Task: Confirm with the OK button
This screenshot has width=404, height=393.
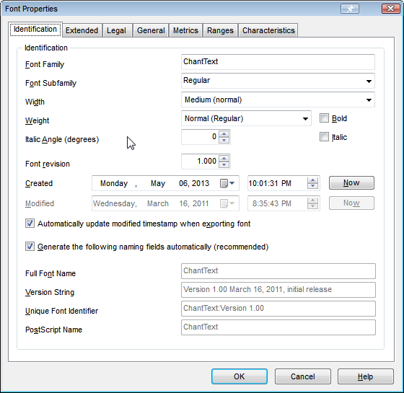Action: 240,376
